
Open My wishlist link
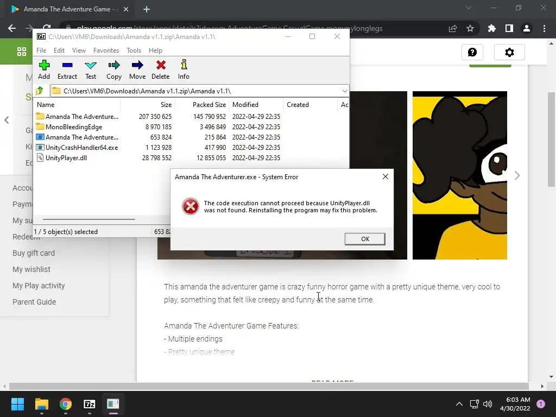pyautogui.click(x=31, y=269)
